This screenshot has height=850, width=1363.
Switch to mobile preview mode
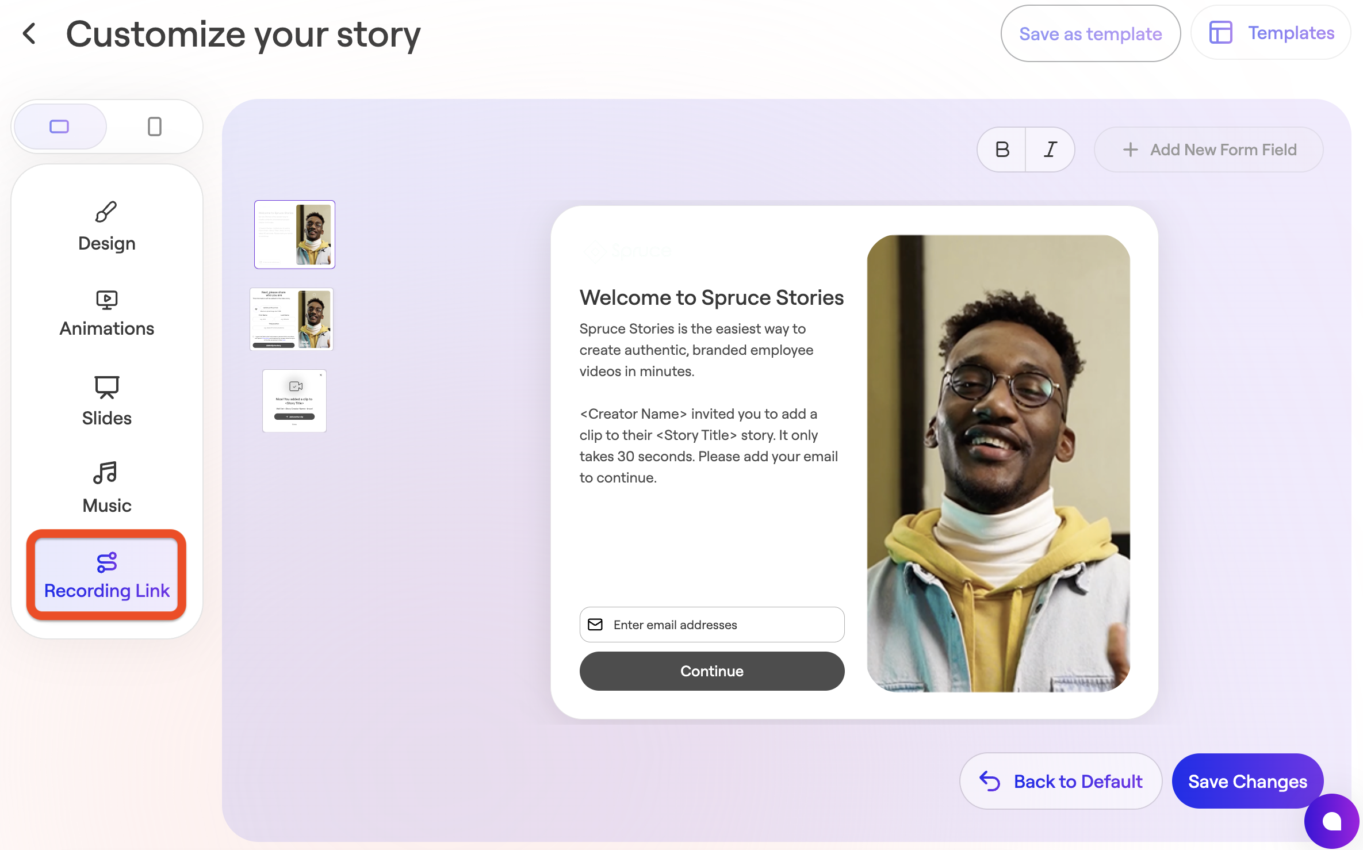(x=154, y=127)
